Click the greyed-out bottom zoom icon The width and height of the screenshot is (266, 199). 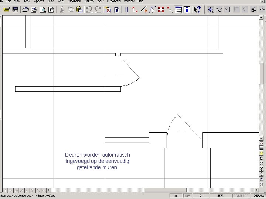coord(261,185)
